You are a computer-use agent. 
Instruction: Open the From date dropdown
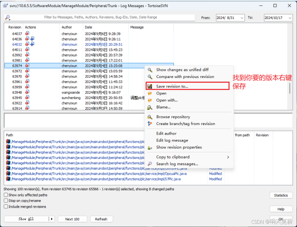pyautogui.click(x=242, y=18)
